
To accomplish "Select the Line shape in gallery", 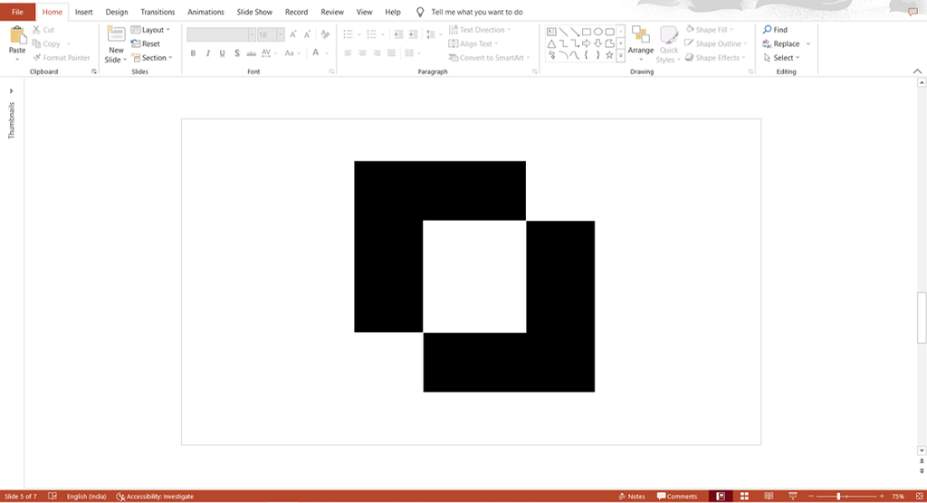I will (x=563, y=32).
